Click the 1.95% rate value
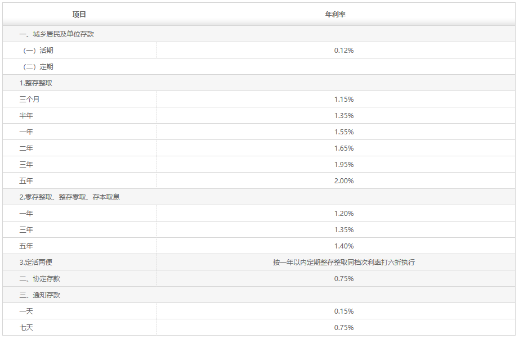 pyautogui.click(x=343, y=165)
